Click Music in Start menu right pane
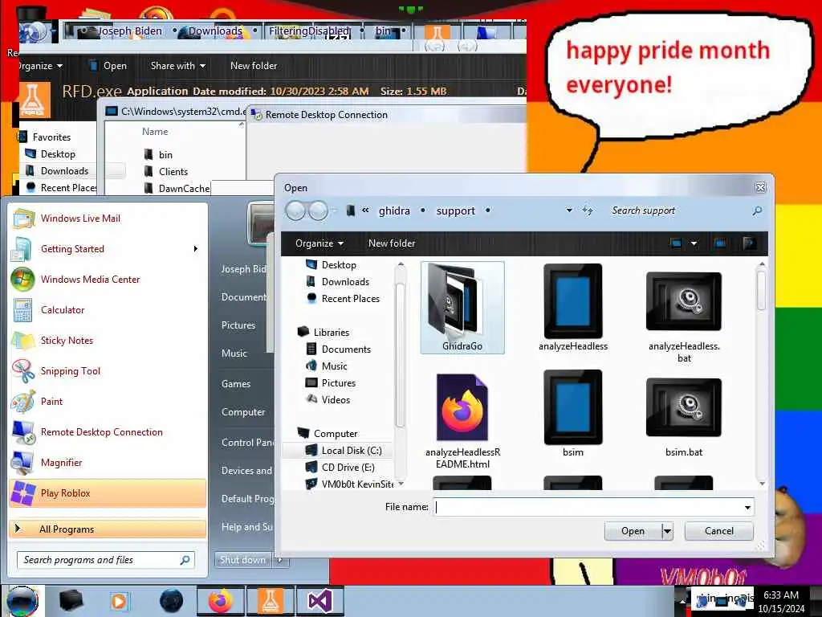 (x=234, y=353)
